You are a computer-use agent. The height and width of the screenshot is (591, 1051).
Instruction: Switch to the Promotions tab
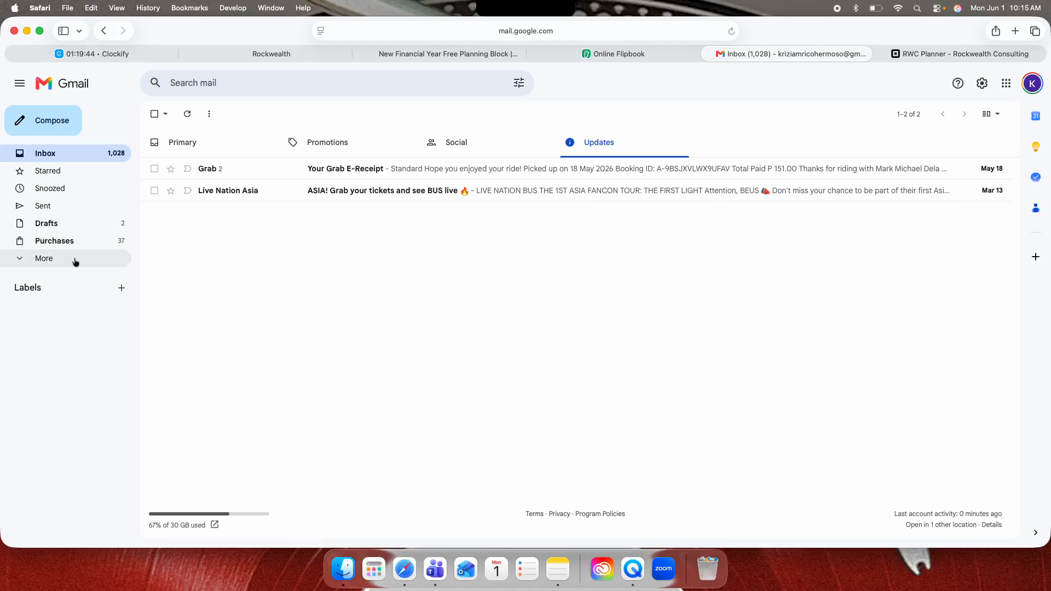pos(348,142)
